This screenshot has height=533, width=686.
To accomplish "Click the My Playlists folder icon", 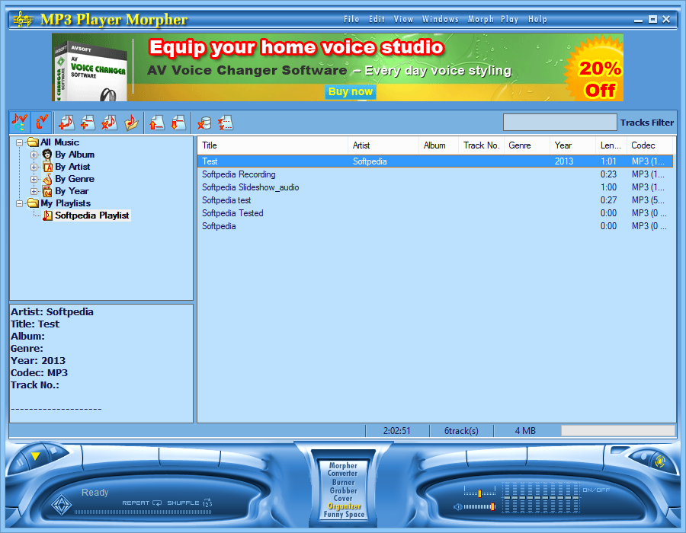I will pyautogui.click(x=33, y=203).
